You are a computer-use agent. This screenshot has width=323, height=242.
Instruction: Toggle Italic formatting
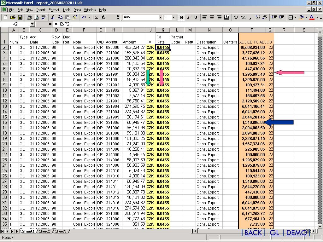[189, 17]
